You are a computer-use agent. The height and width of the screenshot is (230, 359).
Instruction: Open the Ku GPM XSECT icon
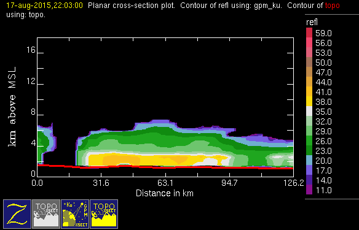pos(75,214)
